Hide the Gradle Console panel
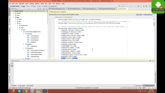 (x=153, y=61)
